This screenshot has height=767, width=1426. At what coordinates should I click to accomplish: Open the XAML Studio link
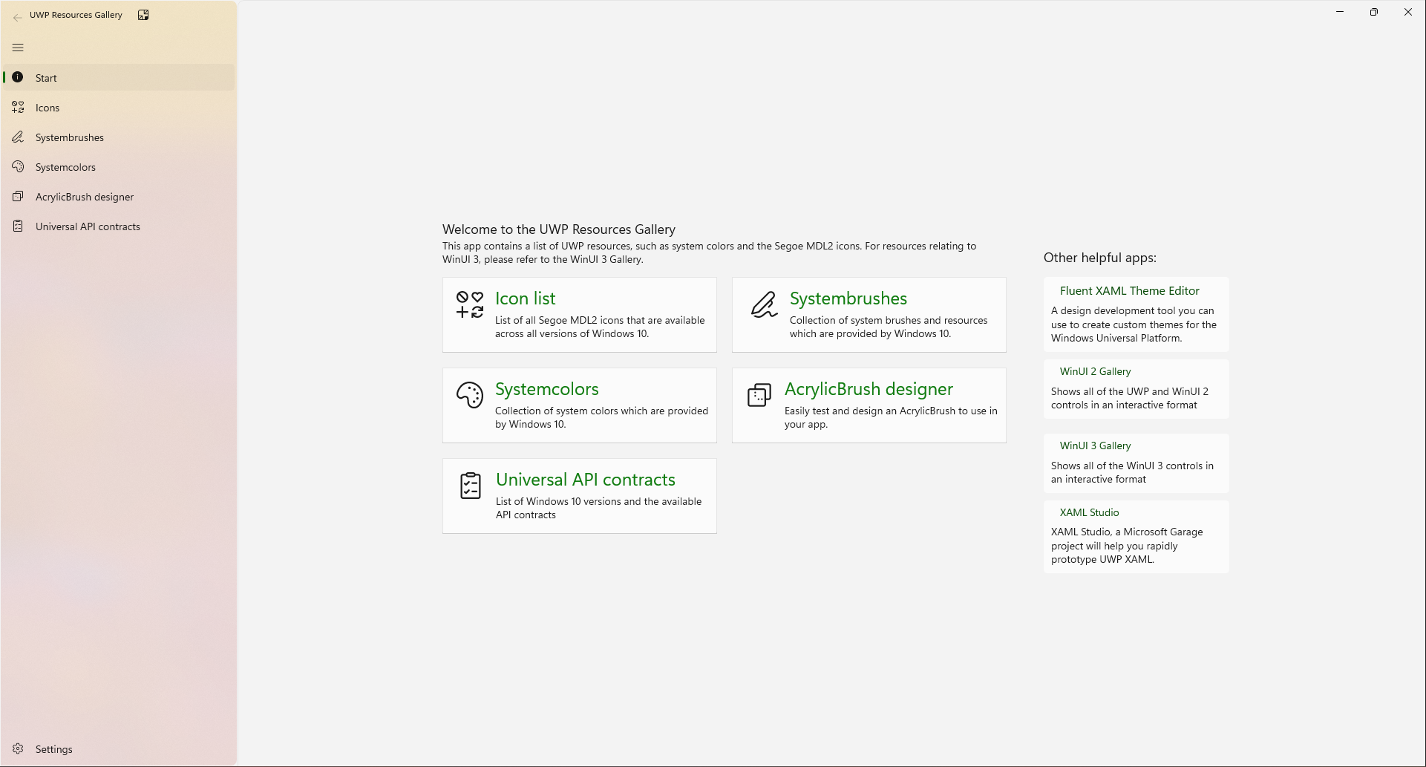tap(1089, 512)
